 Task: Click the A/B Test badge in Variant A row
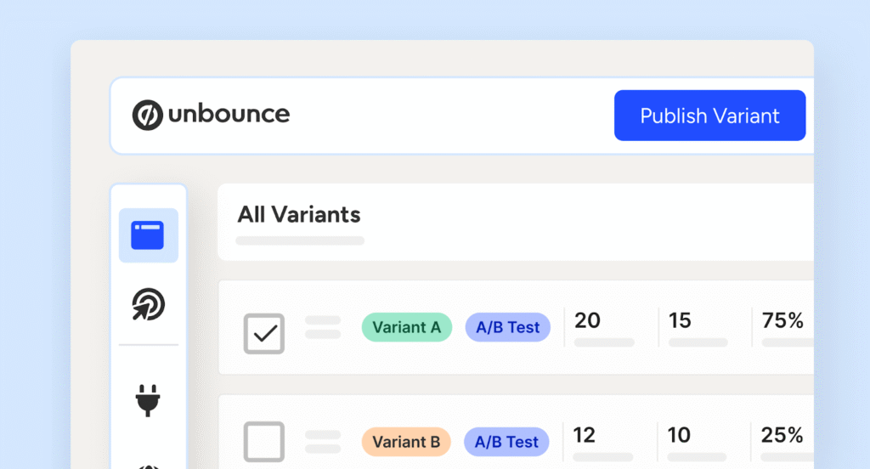point(507,327)
